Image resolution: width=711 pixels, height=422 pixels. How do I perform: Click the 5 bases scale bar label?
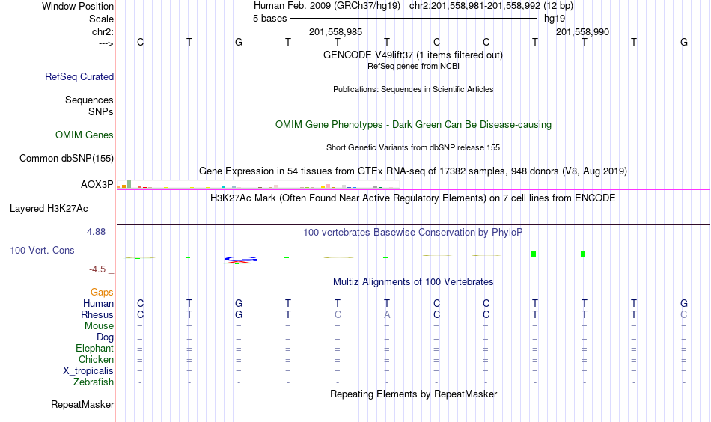[269, 19]
